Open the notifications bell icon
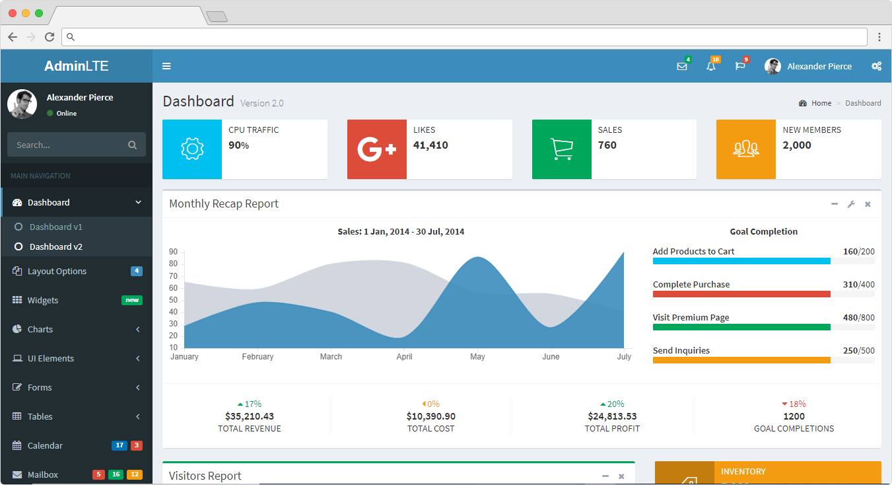 coord(711,66)
